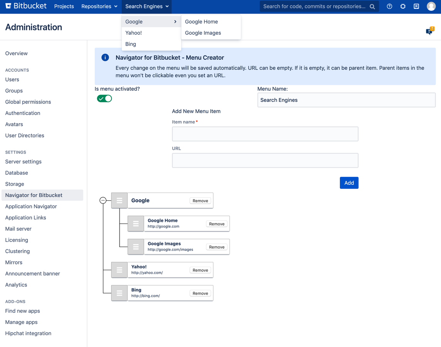Open Mirrors page
The image size is (441, 347).
[x=14, y=262]
